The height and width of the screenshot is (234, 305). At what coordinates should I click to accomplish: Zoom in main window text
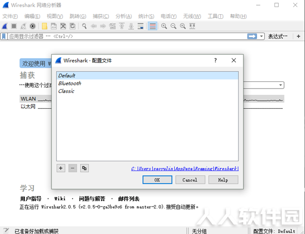164,26
